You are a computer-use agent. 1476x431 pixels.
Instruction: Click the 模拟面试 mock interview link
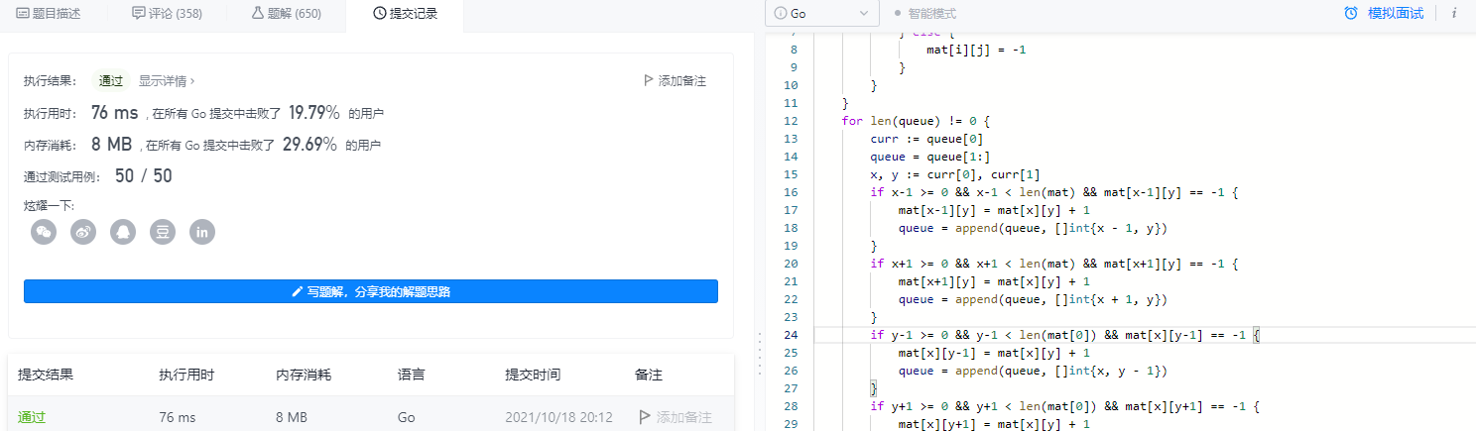click(x=1395, y=14)
